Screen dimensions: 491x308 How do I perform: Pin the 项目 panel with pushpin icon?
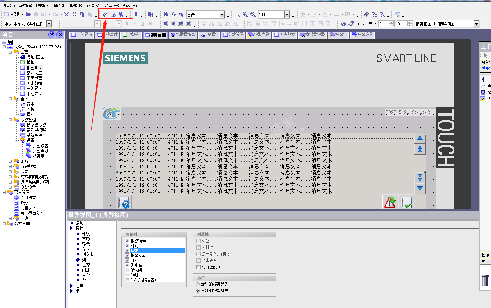point(51,34)
